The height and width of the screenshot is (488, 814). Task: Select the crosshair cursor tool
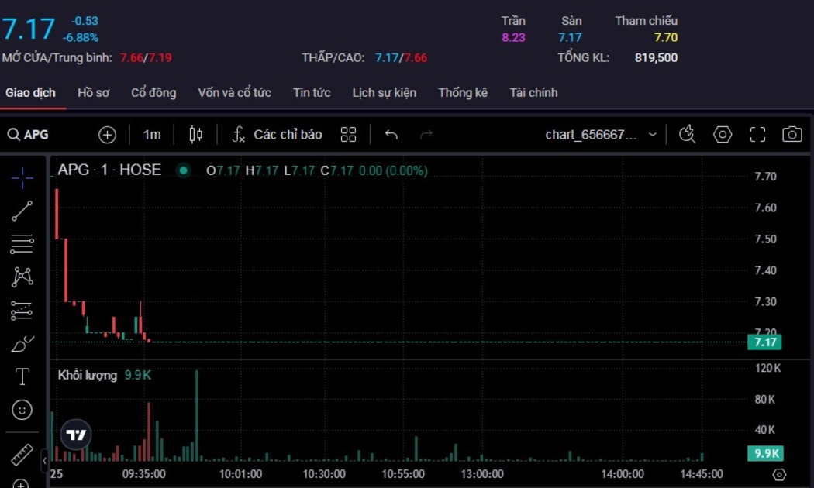click(x=22, y=178)
